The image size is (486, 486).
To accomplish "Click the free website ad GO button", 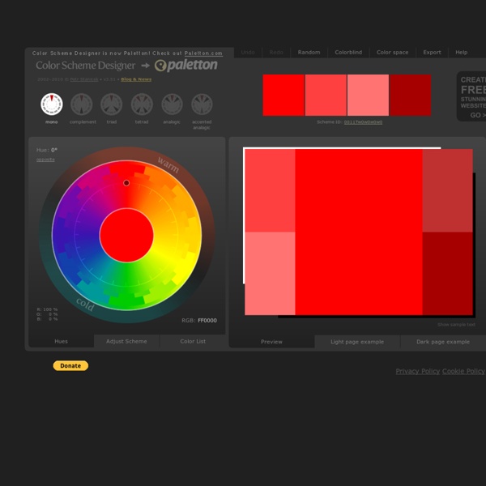I will click(478, 115).
